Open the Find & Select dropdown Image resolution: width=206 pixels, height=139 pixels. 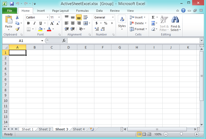(176, 23)
